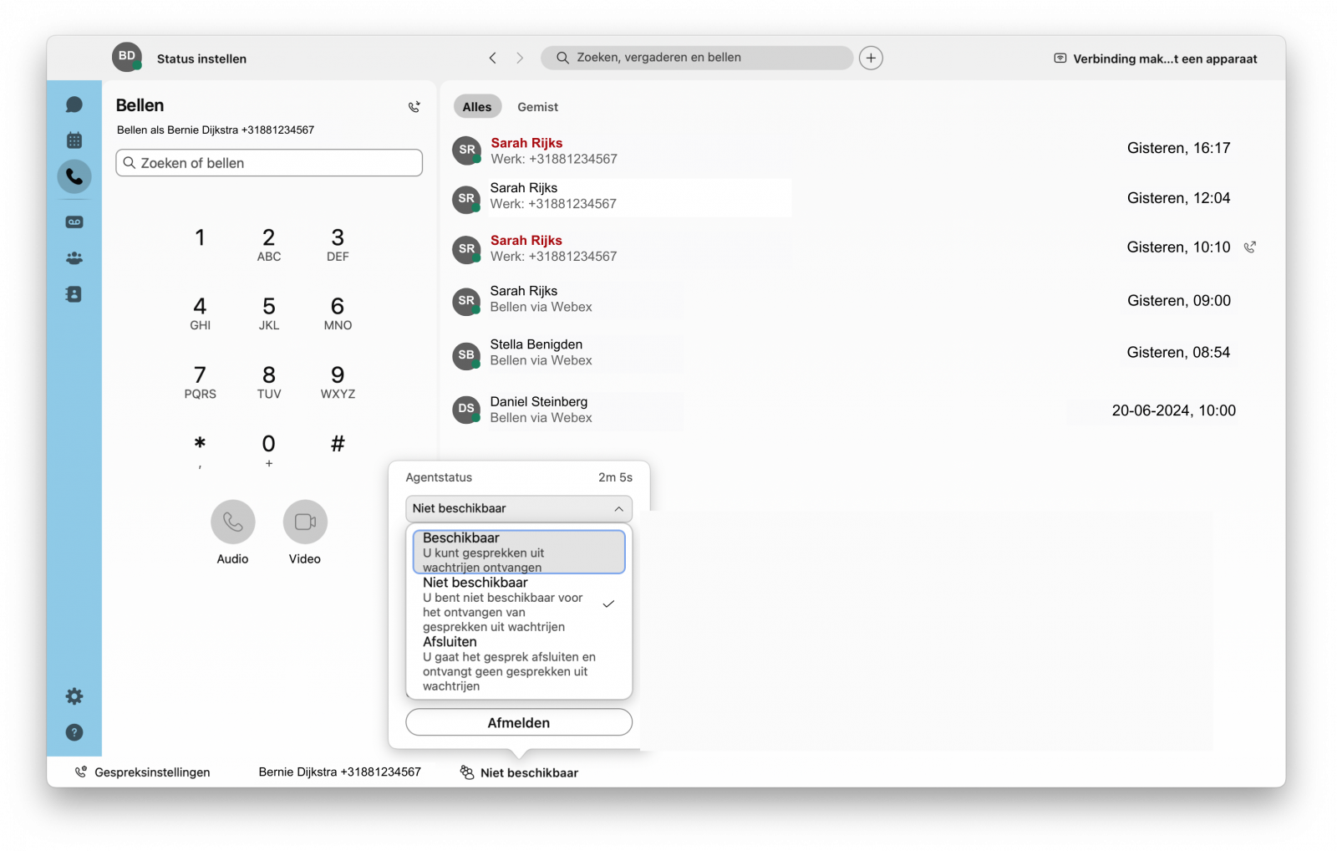Image resolution: width=1337 pixels, height=851 pixels.
Task: Click the 20-06-2024, 10:00 timestamp
Action: [x=1173, y=410]
